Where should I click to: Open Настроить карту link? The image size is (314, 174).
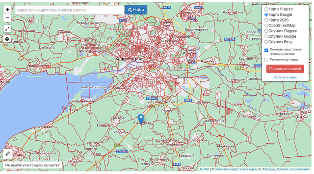pos(285,77)
